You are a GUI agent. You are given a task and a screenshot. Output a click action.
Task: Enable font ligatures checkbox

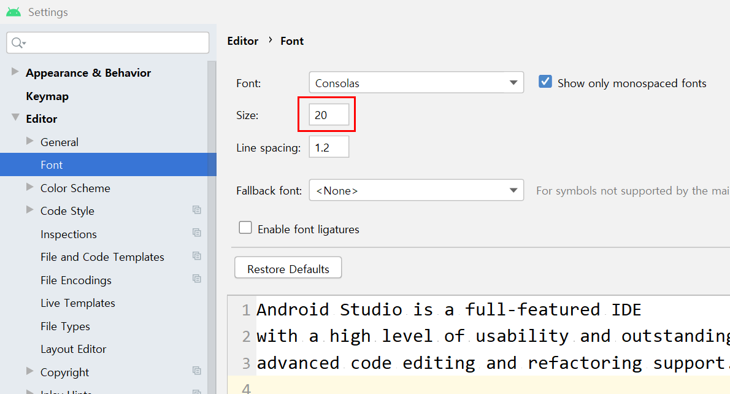245,228
